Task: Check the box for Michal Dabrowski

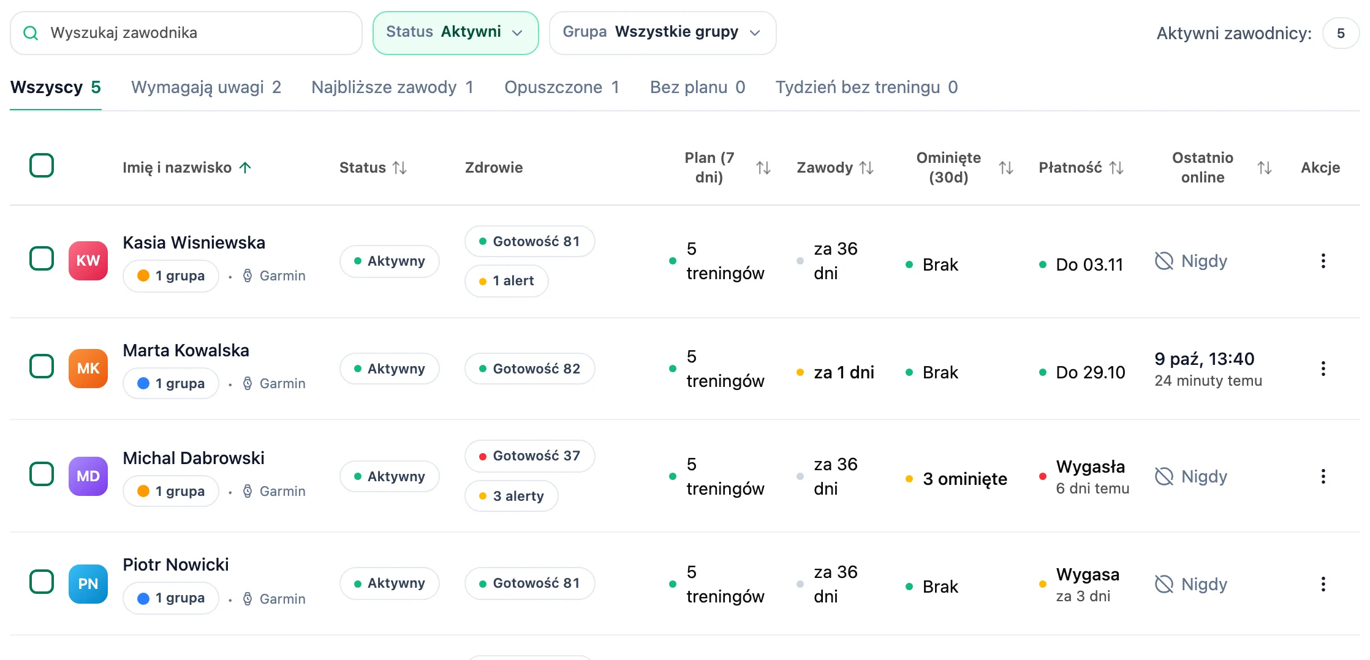Action: pos(42,474)
